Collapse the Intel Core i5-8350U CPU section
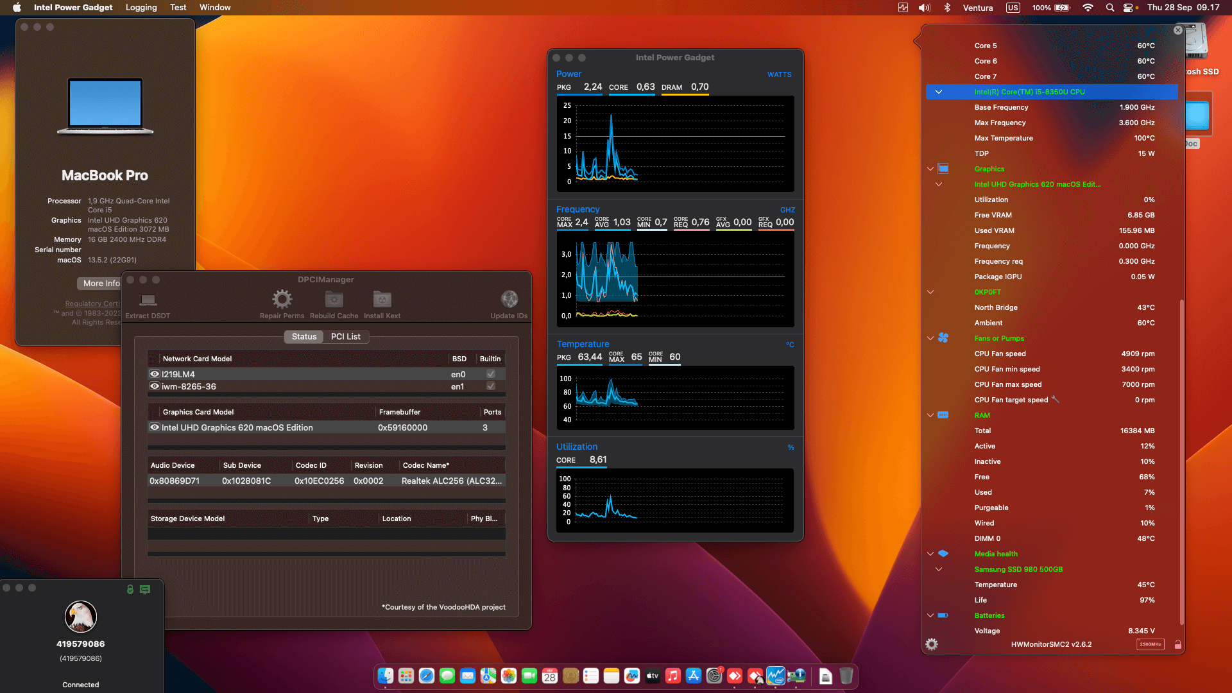Image resolution: width=1232 pixels, height=693 pixels. click(939, 92)
